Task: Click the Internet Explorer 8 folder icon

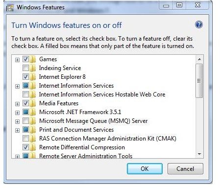Action: pyautogui.click(x=33, y=77)
